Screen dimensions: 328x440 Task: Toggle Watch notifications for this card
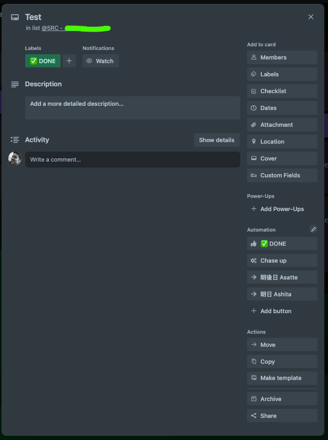(x=100, y=61)
